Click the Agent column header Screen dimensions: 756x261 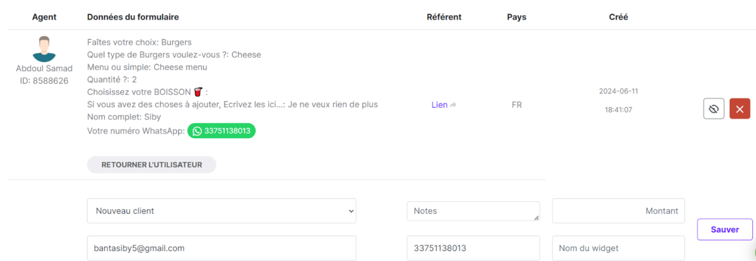pos(44,17)
